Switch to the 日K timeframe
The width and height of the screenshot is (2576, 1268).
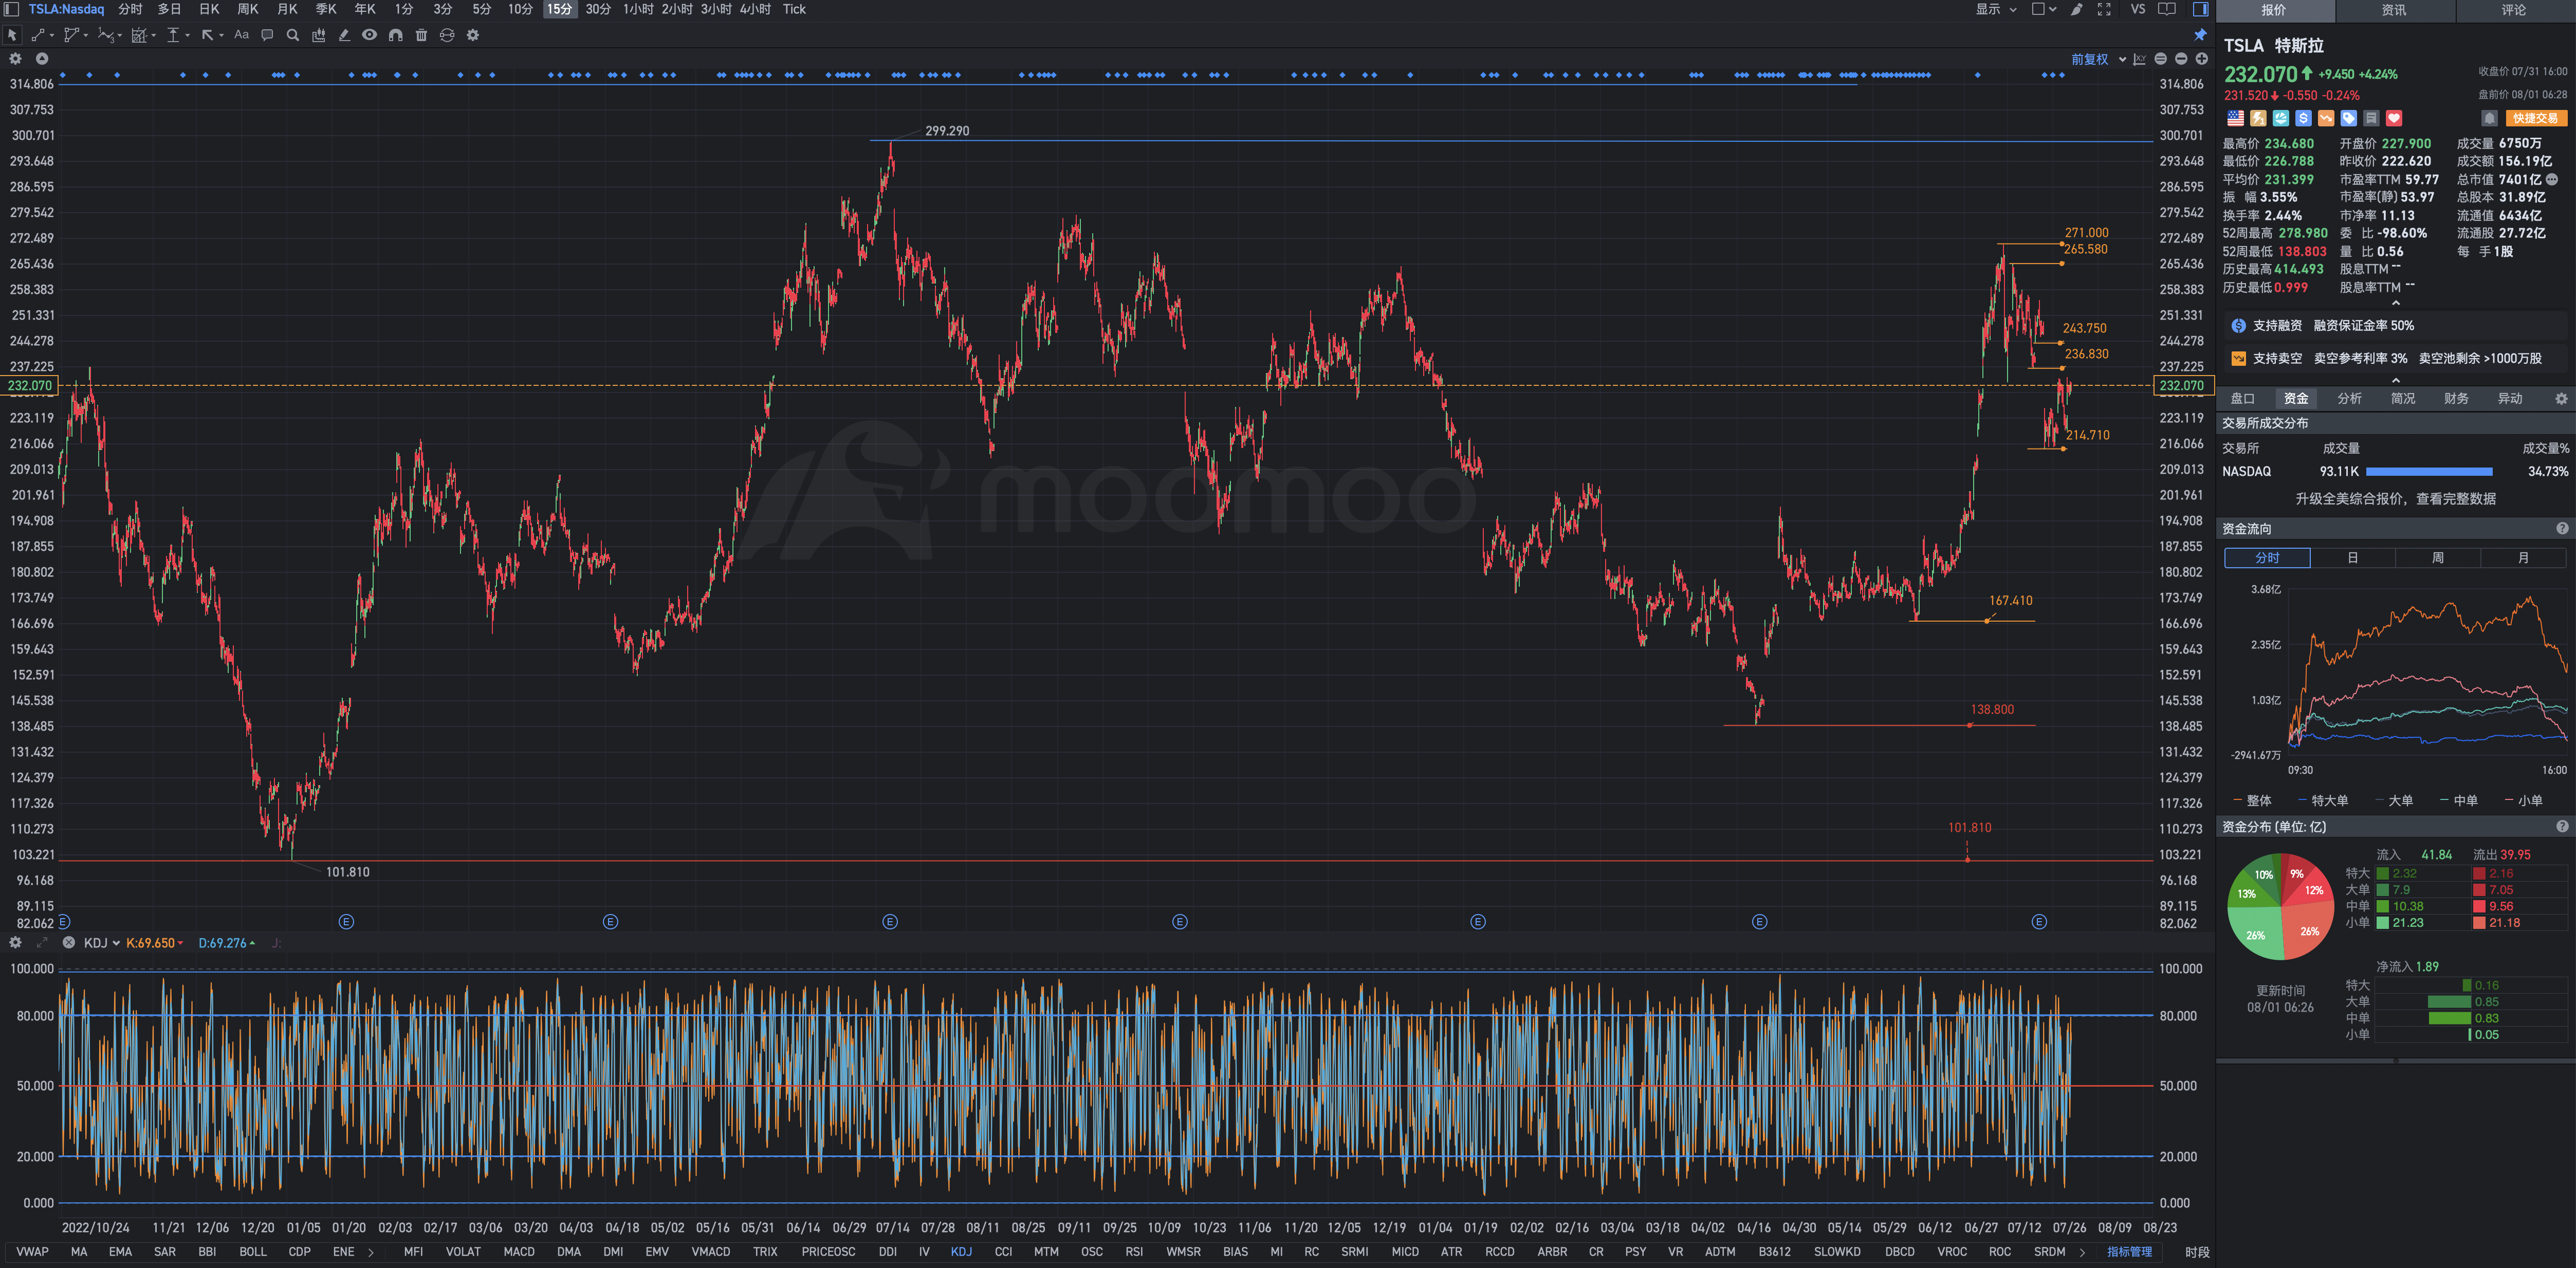coord(209,9)
